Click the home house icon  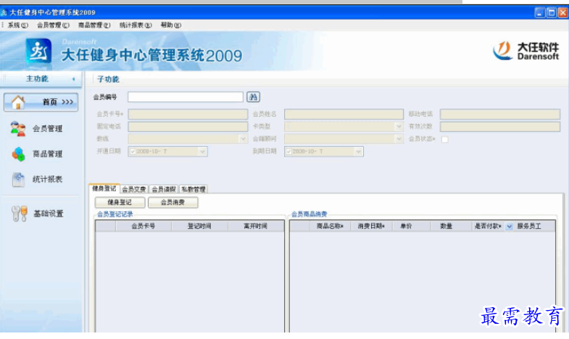[17, 102]
